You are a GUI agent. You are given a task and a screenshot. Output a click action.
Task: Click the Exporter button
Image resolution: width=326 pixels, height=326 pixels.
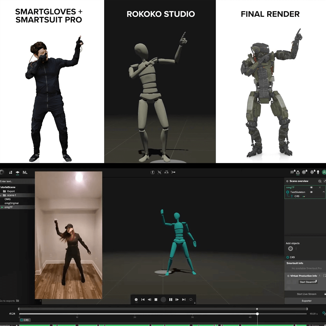(x=306, y=301)
